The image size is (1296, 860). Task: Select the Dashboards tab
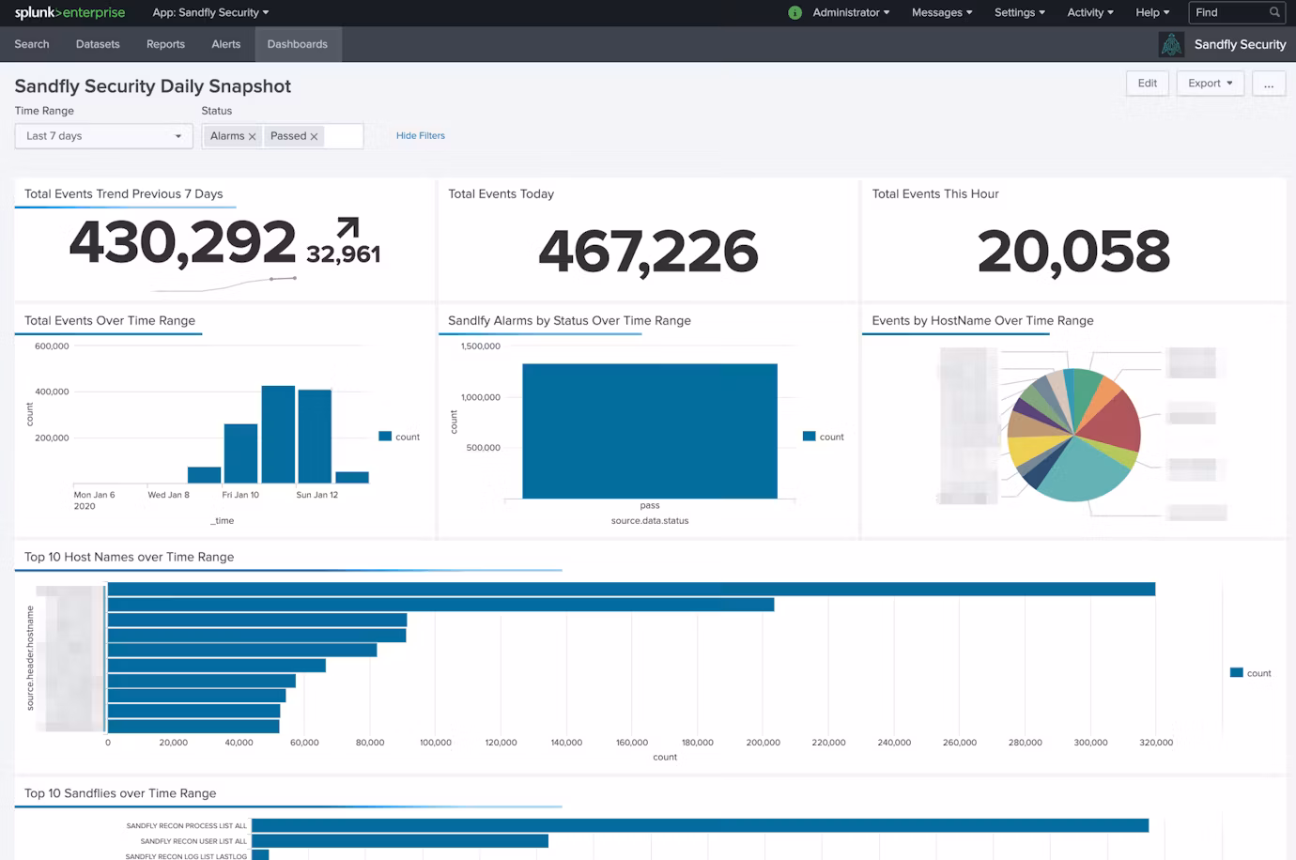coord(298,44)
